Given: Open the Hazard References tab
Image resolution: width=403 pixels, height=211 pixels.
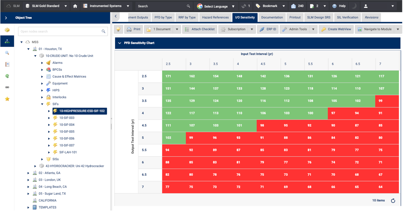Looking at the screenshot, I should coord(215,17).
